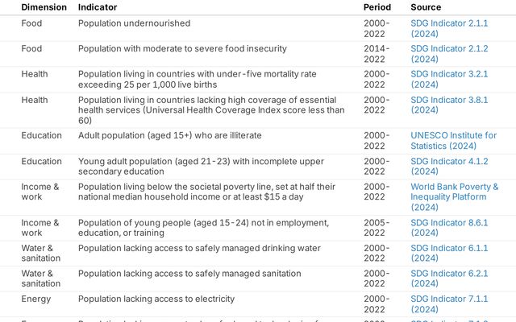Click the Dimension column header

[x=44, y=7]
